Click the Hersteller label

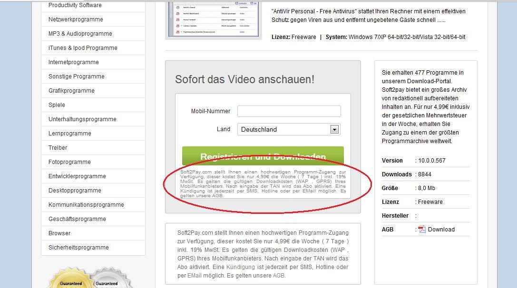click(x=395, y=216)
